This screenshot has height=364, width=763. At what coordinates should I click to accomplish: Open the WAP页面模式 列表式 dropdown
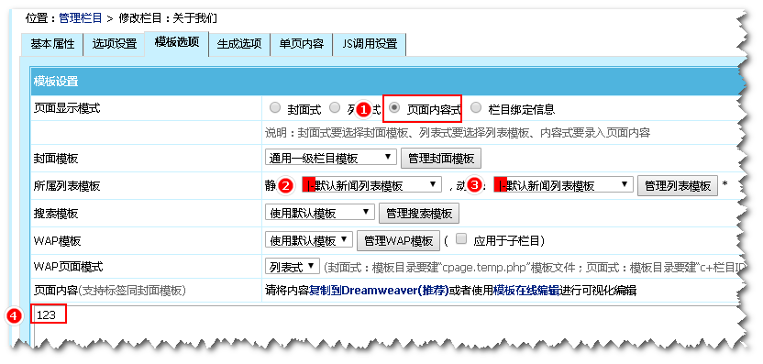pos(292,266)
